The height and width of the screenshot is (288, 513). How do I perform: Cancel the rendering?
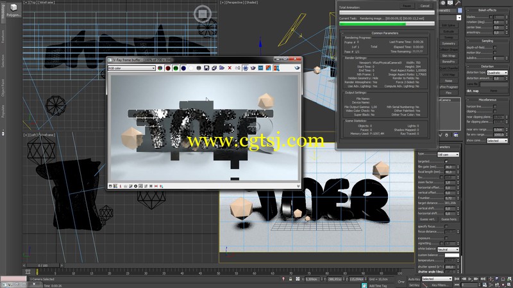pyautogui.click(x=425, y=6)
